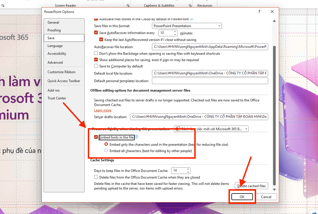Uncheck Embed fonts in the file

tap(96, 137)
